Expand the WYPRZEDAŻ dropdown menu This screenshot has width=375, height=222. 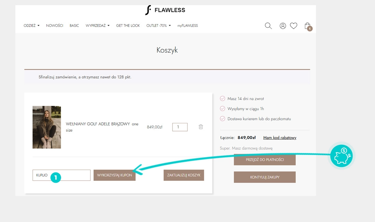coord(97,26)
